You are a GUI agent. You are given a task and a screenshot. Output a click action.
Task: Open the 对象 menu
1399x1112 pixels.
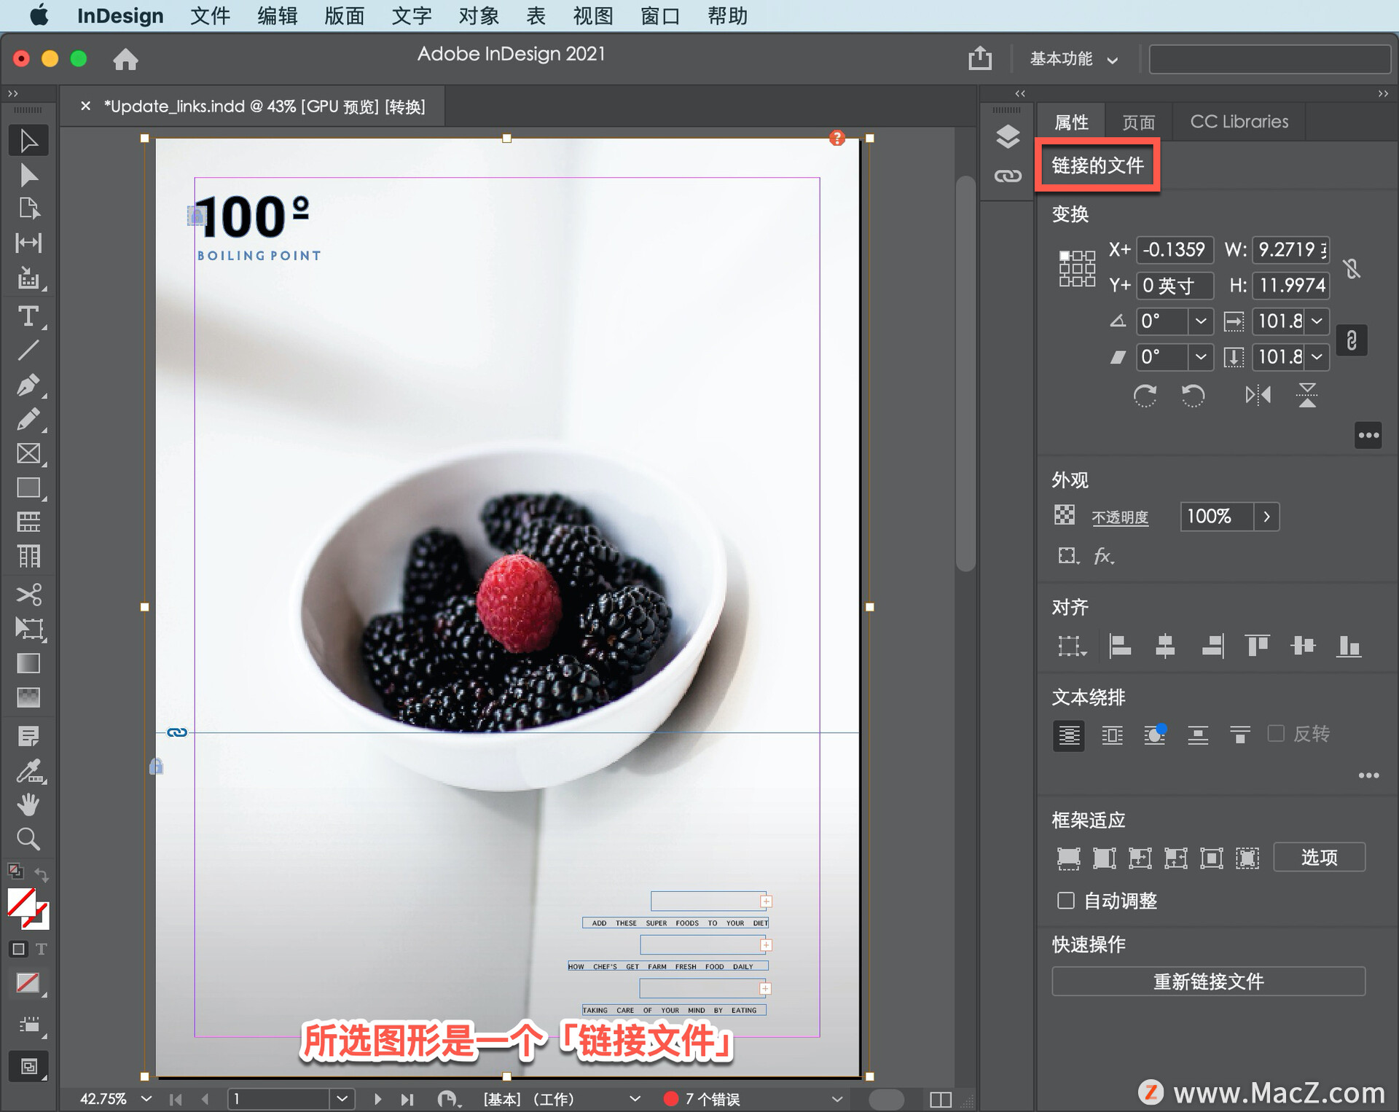[x=478, y=15]
